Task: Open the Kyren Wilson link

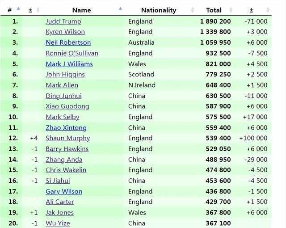Action: [x=65, y=32]
